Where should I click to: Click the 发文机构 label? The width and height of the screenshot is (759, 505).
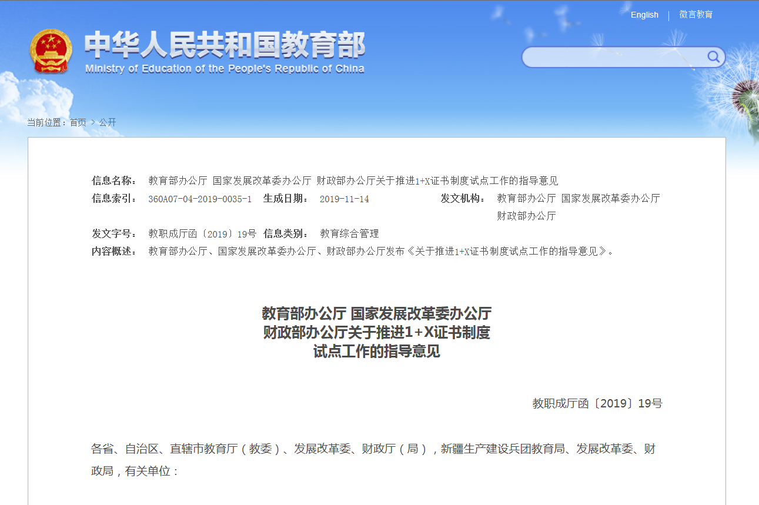click(463, 199)
